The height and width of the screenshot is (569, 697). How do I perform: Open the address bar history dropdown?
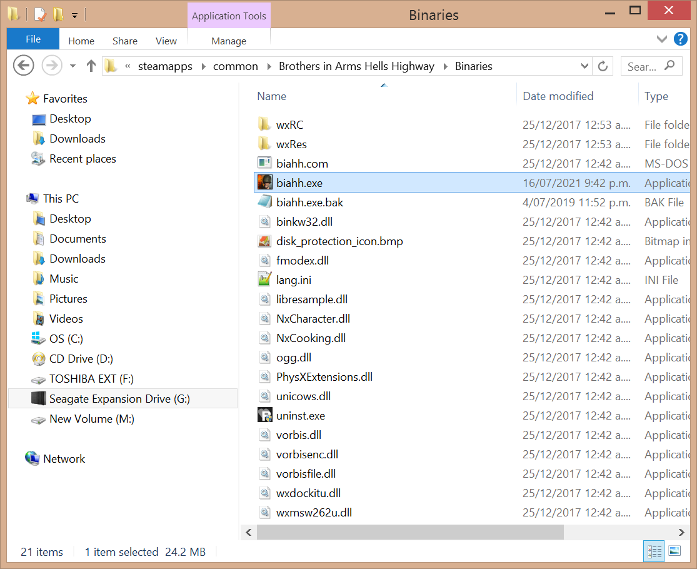tap(584, 66)
